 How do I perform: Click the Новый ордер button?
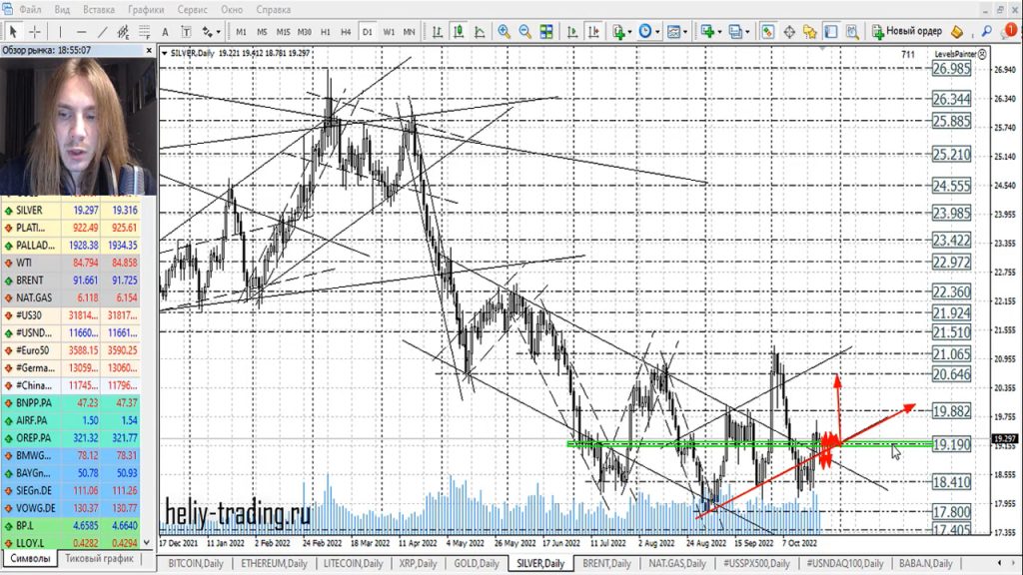pos(907,31)
